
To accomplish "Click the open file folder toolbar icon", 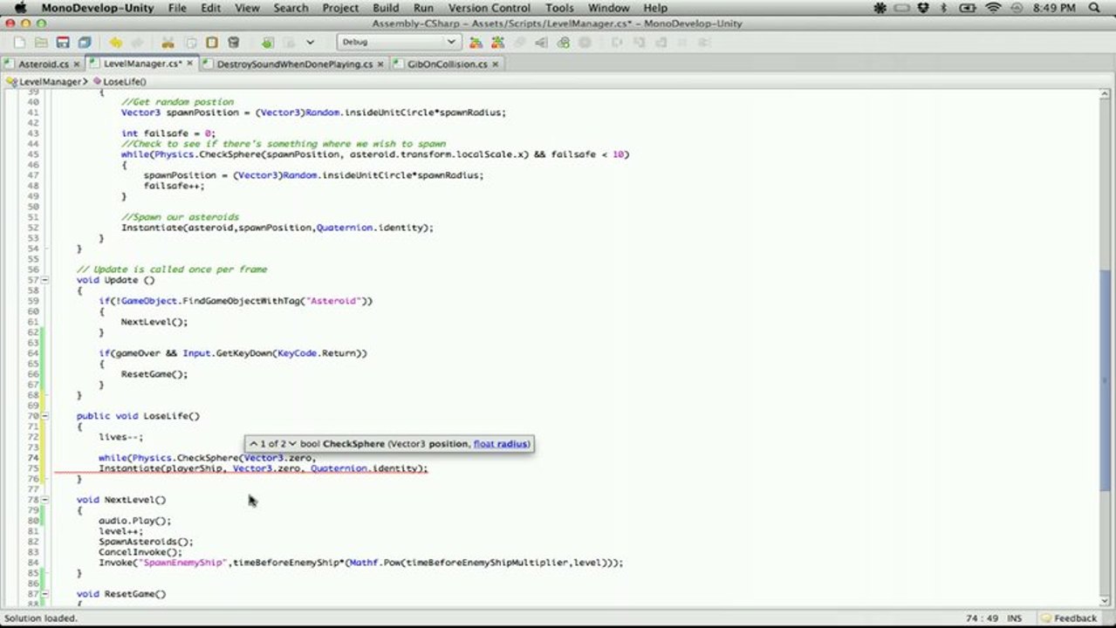I will tap(41, 42).
